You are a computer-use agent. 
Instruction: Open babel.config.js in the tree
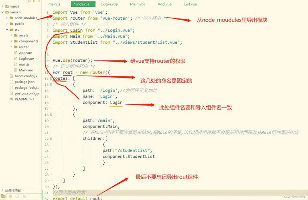26,76
